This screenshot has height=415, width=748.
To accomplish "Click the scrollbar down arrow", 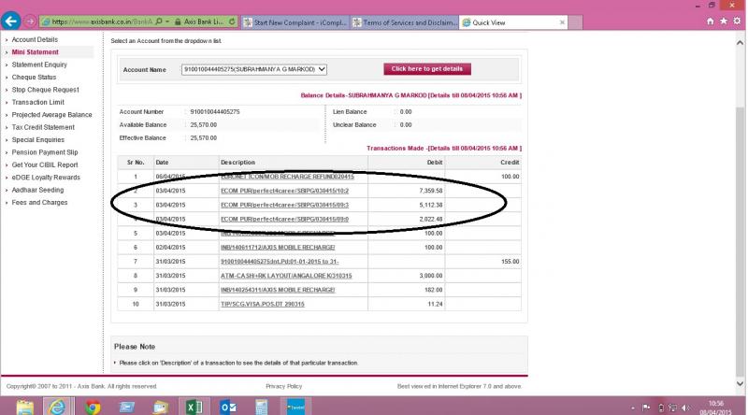I will 740,383.
